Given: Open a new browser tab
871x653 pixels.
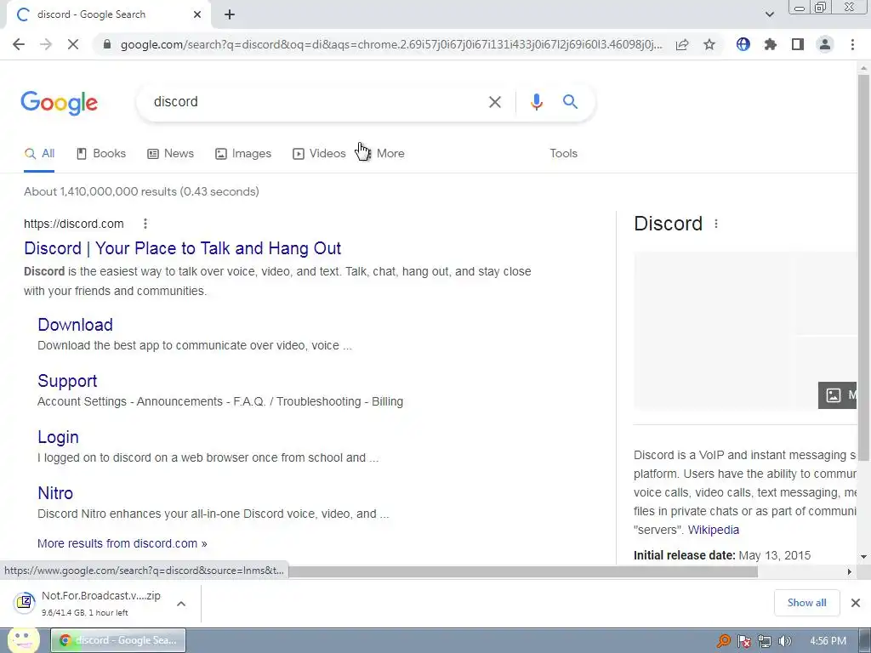Looking at the screenshot, I should click(x=230, y=14).
